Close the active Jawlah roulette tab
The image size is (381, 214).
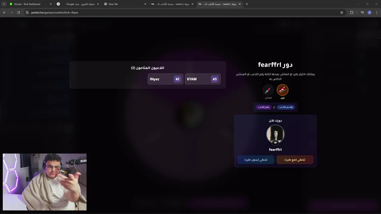click(x=240, y=4)
